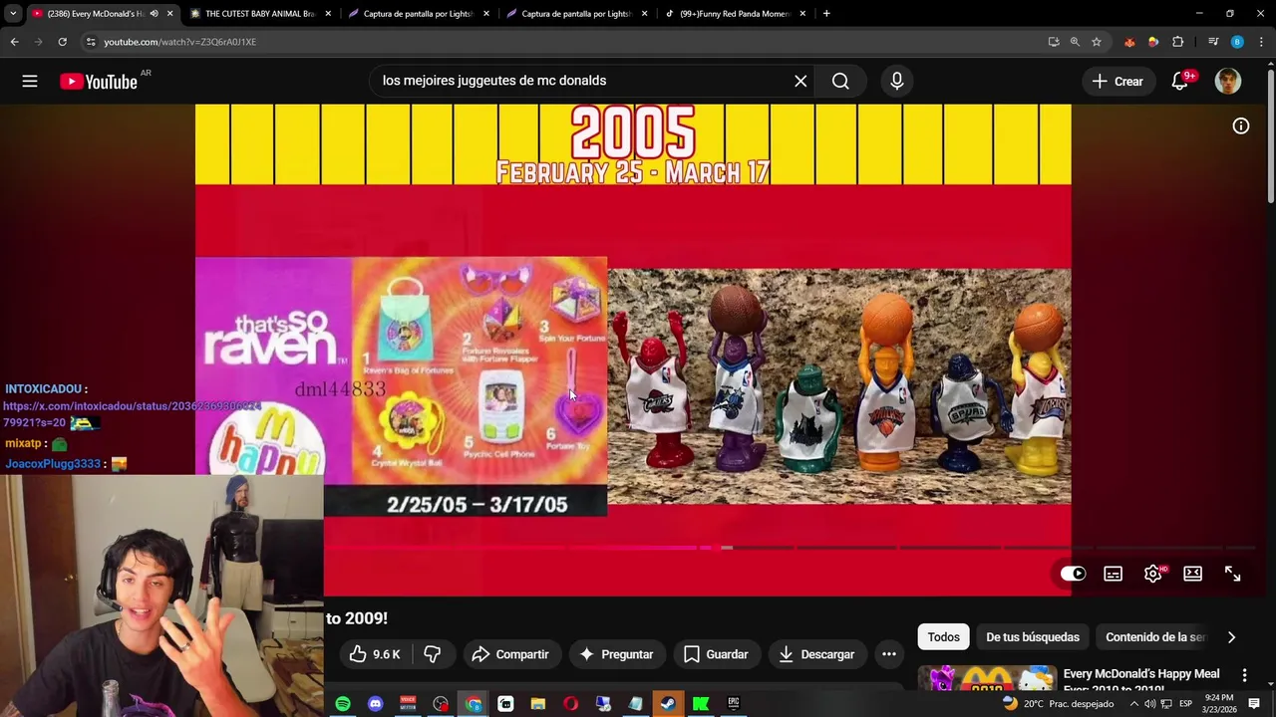
Task: Open Steam from the taskbar
Action: 668,704
